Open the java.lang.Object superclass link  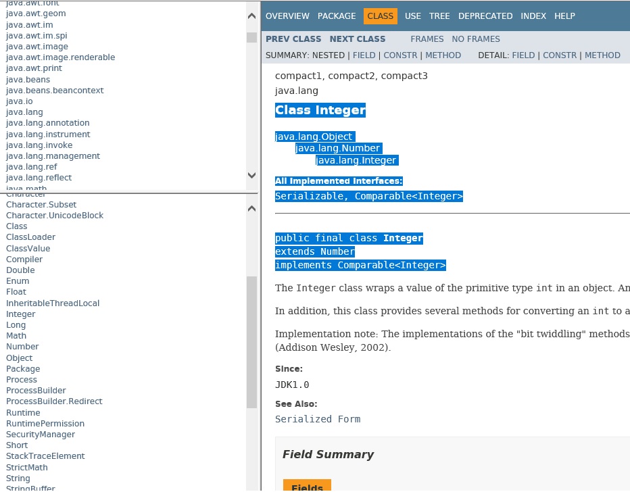pos(314,137)
